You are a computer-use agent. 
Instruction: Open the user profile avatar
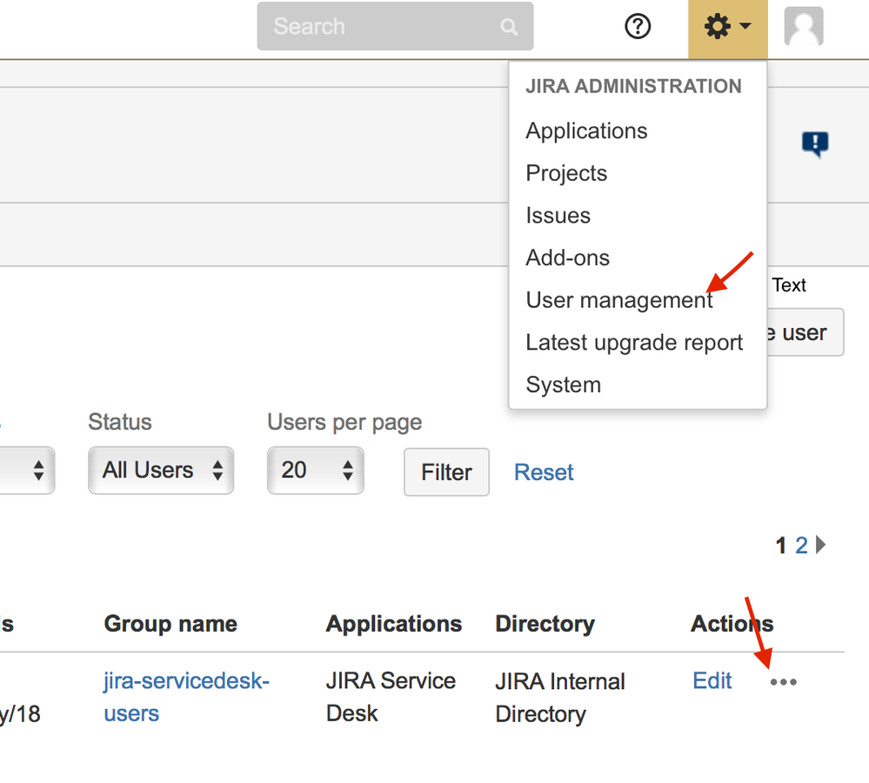(803, 27)
